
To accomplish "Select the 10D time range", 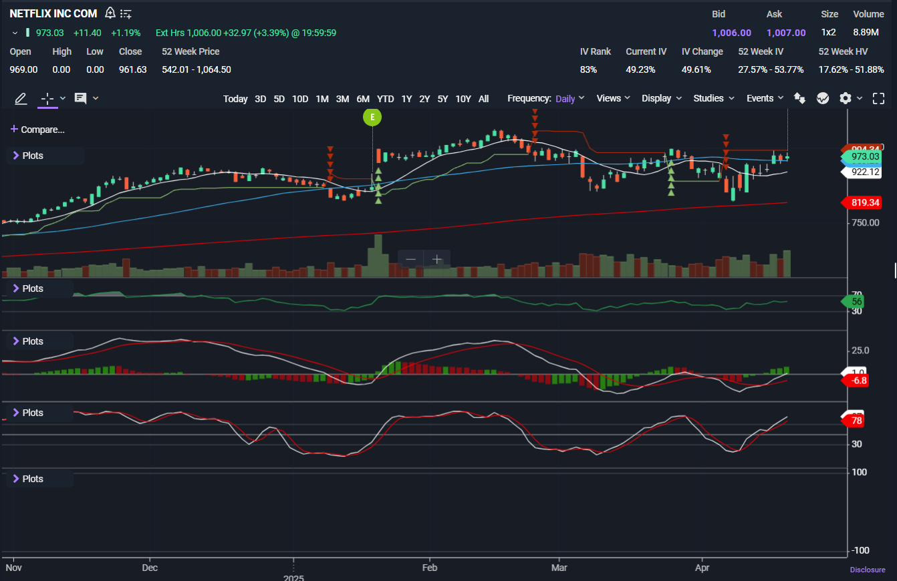I will (x=300, y=99).
